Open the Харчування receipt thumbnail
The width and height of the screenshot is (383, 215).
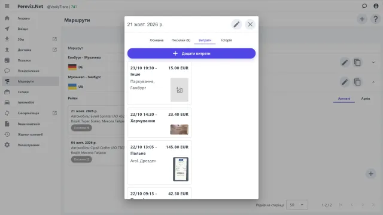pos(180,130)
